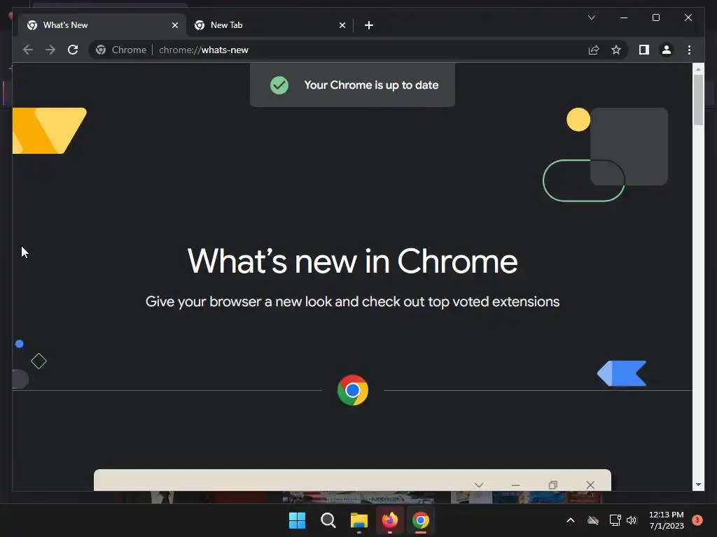The width and height of the screenshot is (717, 537).
Task: Click the green up-to-date checkmark
Action: tap(279, 85)
